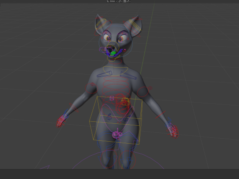
Task: Select the green tongue bone control
Action: tap(113, 54)
